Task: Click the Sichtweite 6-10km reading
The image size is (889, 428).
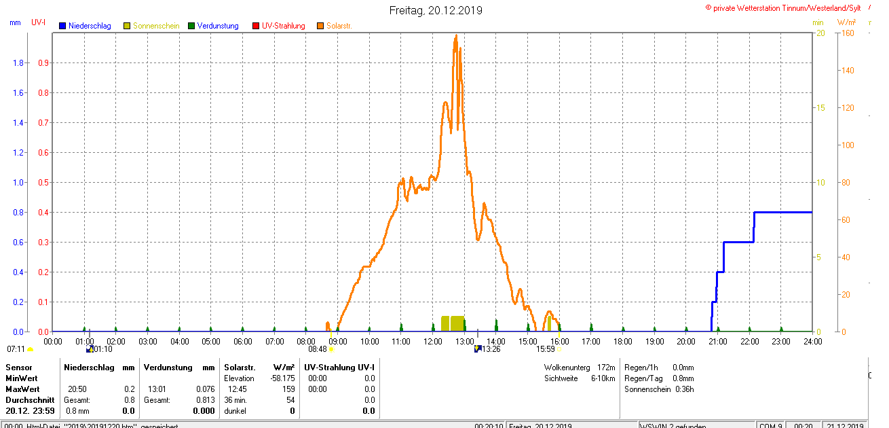Action: click(x=580, y=378)
